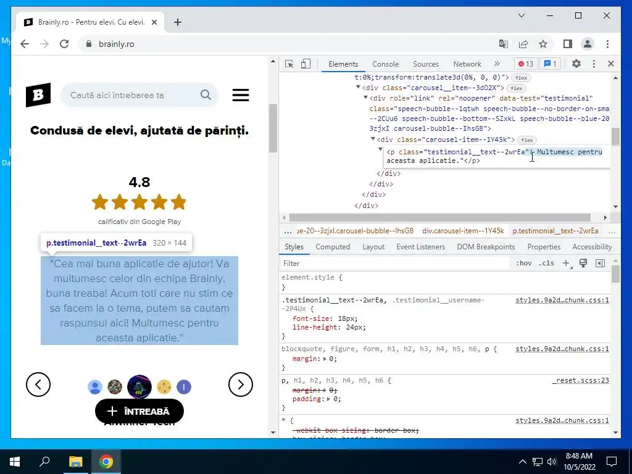Close the DevTools panel
This screenshot has width=632, height=474.
(x=611, y=64)
